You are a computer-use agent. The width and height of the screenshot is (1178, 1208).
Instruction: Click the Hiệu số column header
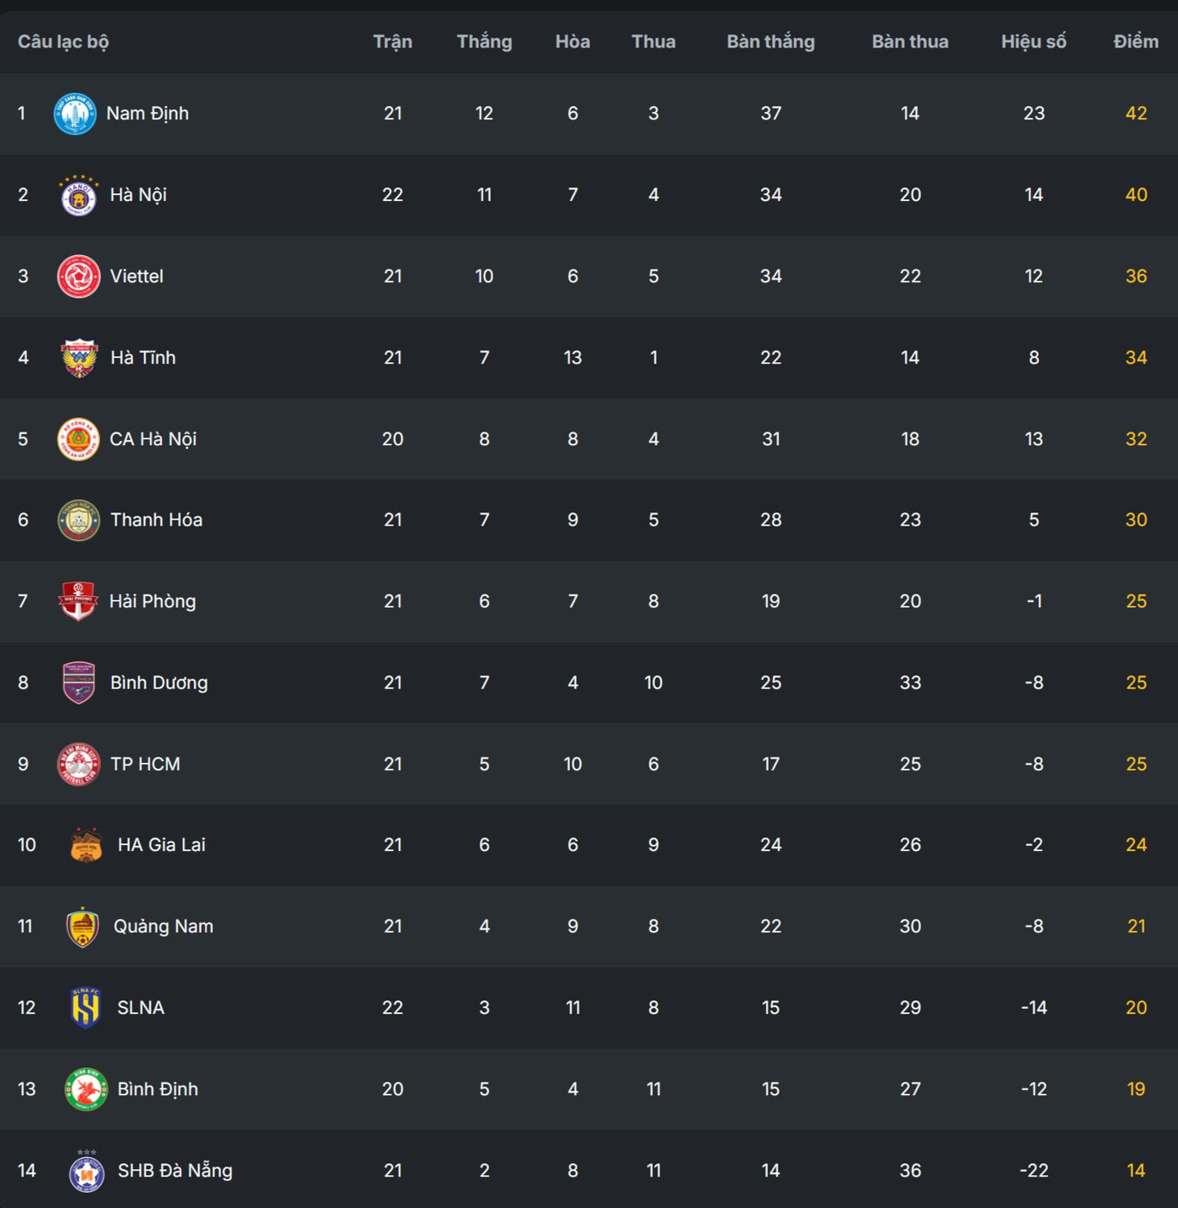tap(1033, 42)
